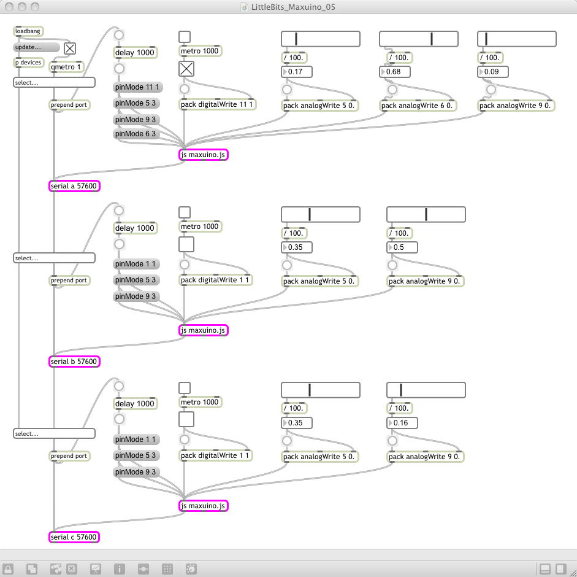Open the select... menu above serial c
This screenshot has height=577, width=577.
54,434
